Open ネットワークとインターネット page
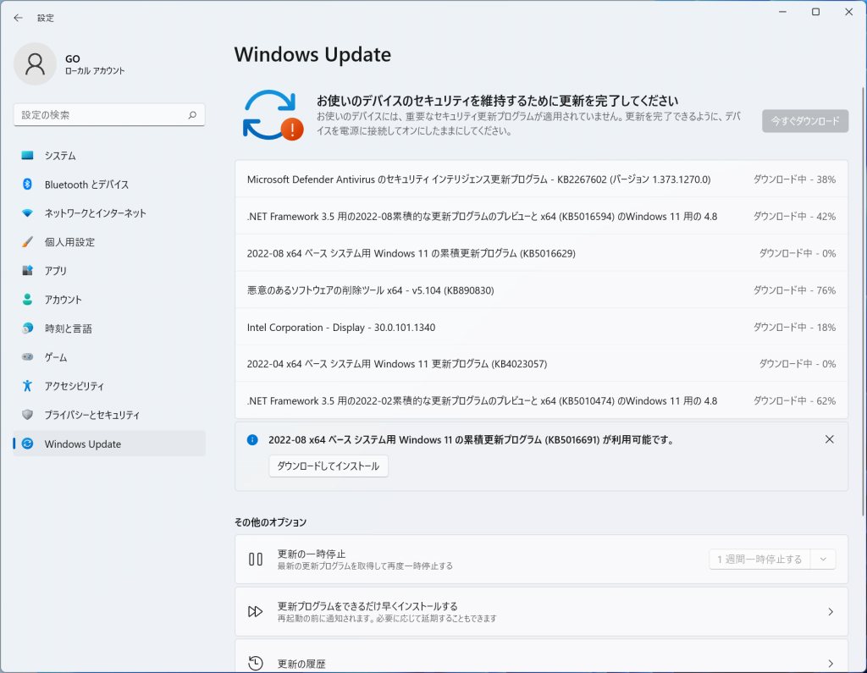 pos(109,212)
